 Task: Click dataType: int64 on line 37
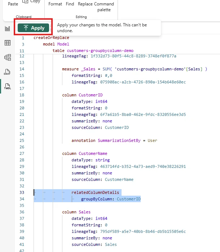point(89,218)
